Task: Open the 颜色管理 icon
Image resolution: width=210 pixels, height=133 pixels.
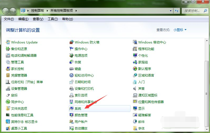Action: 72,115
